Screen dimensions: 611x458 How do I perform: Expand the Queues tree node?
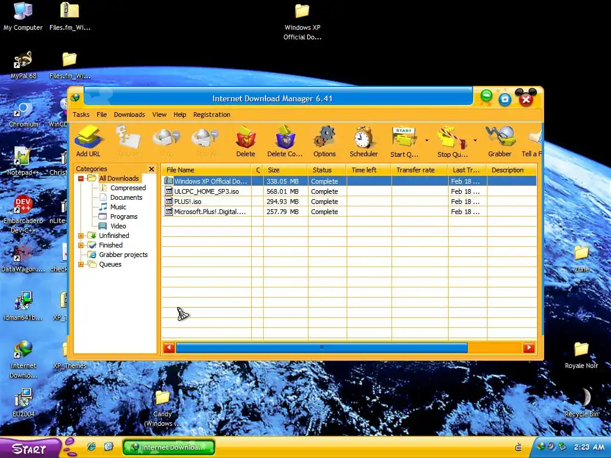pos(81,264)
